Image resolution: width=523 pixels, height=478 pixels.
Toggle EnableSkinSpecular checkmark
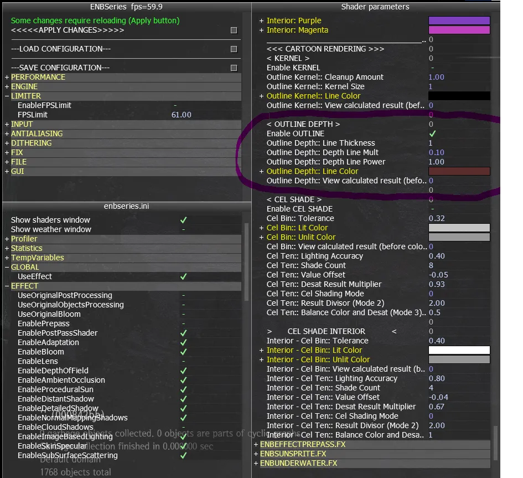click(x=183, y=446)
